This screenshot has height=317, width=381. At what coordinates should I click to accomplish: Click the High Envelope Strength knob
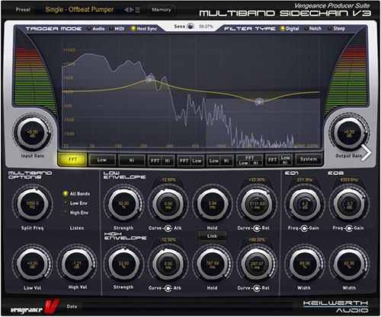(123, 264)
